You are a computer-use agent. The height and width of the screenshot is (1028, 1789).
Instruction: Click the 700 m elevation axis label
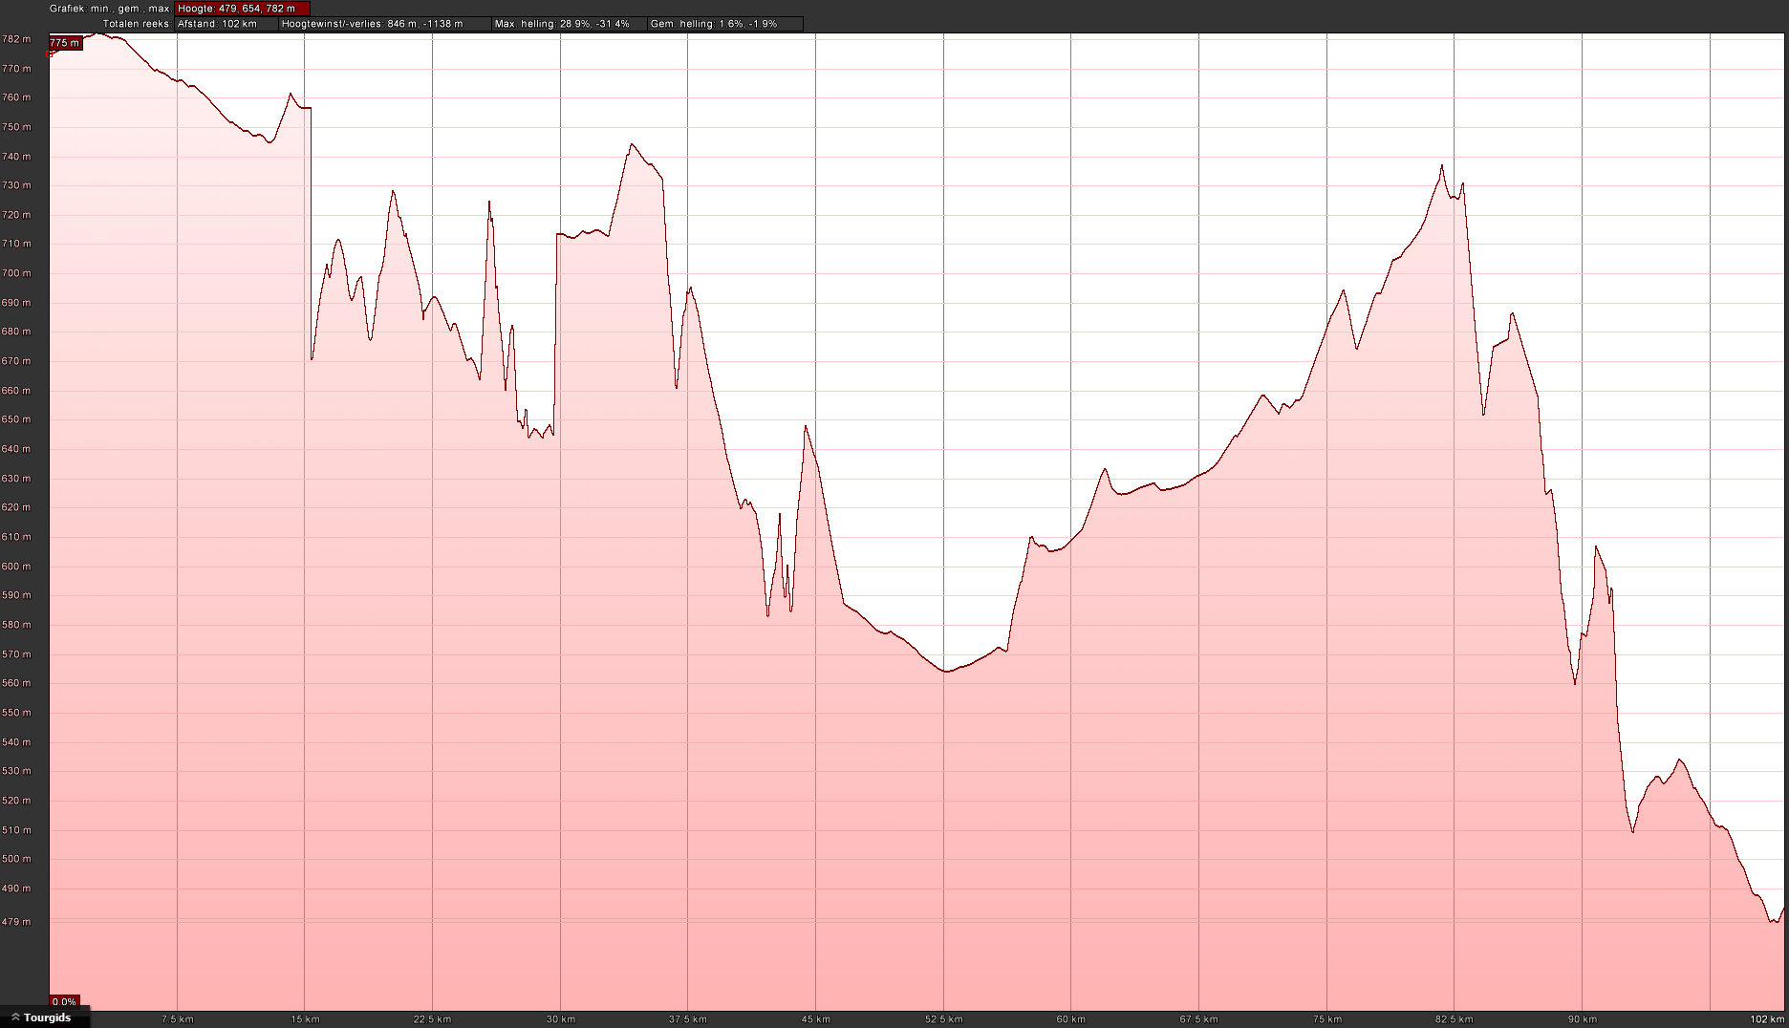point(16,273)
